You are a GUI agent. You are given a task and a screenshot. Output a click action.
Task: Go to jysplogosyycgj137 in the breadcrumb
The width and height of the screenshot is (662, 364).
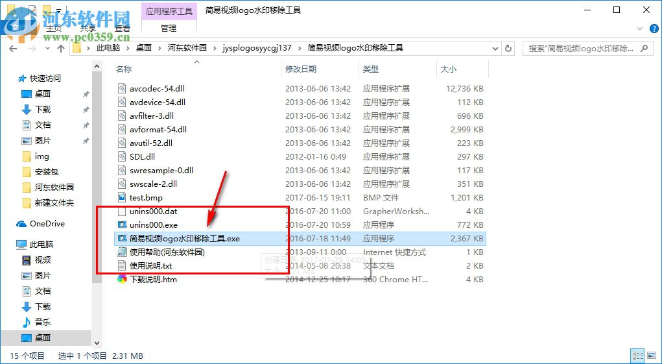pyautogui.click(x=257, y=48)
